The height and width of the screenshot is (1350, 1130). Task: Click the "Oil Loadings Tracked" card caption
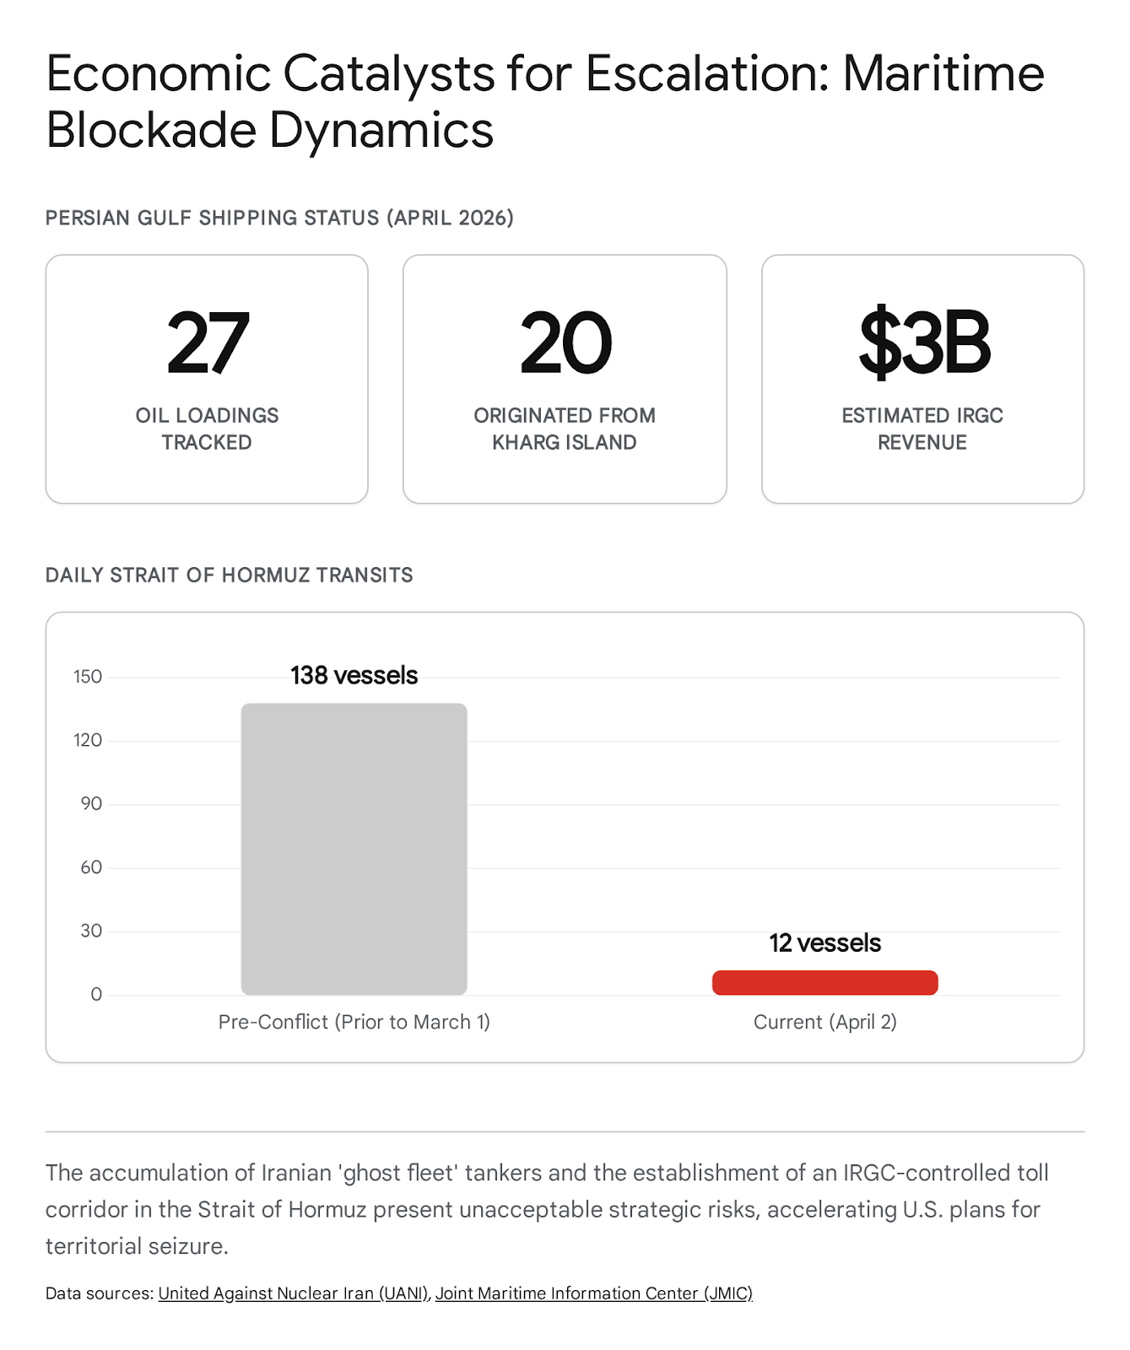[207, 429]
